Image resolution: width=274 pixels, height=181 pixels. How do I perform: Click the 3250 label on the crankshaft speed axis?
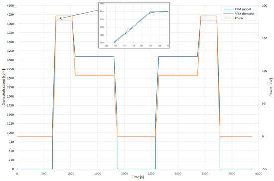point(10,51)
